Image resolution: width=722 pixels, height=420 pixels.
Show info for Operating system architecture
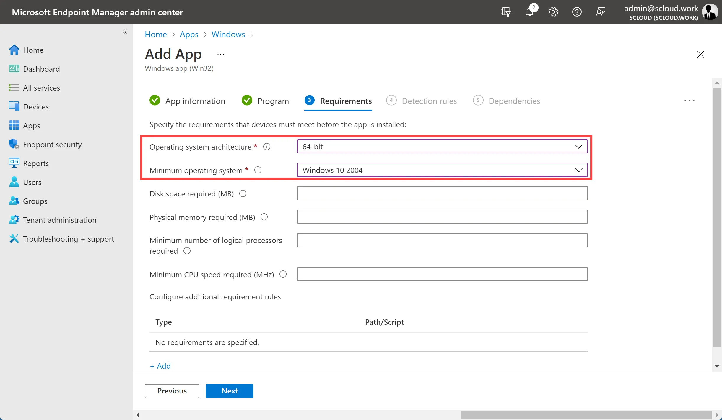click(x=267, y=147)
